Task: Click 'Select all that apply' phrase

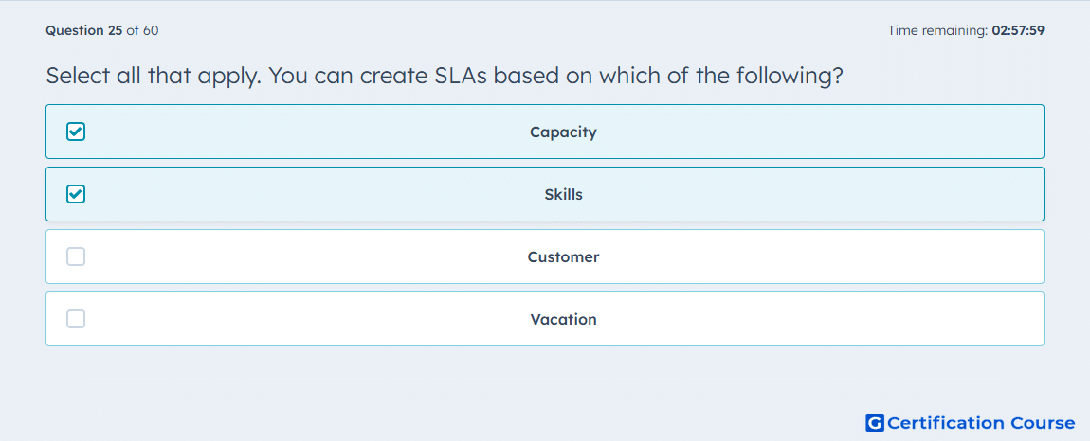Action: point(154,76)
